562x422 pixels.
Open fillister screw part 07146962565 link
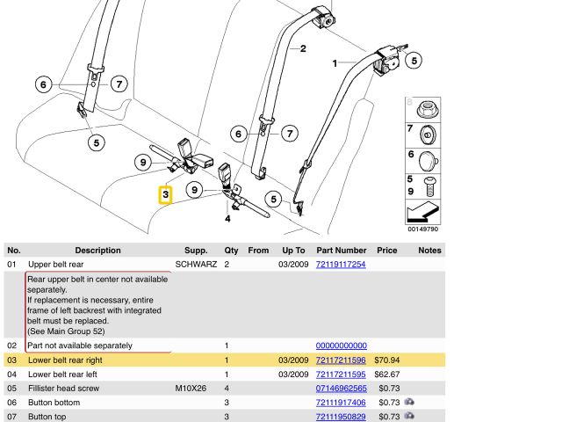click(x=341, y=389)
